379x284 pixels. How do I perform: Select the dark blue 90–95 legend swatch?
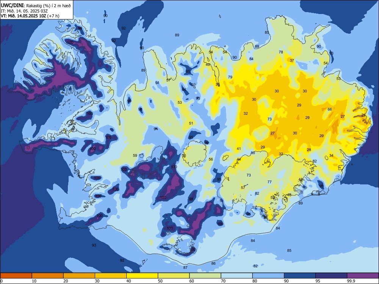tap(300, 276)
